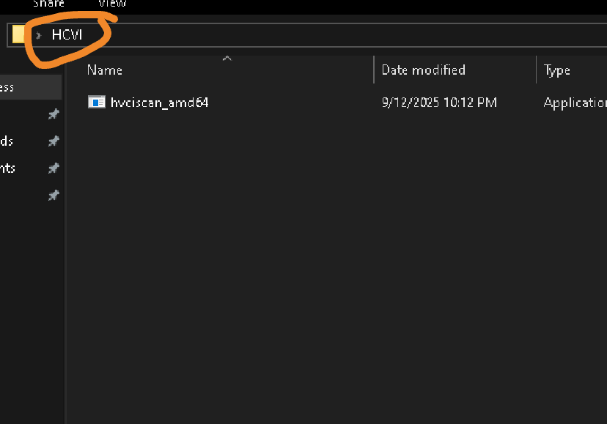Sort files by the Name column header
Viewport: 607px width, 424px height.
(x=105, y=70)
